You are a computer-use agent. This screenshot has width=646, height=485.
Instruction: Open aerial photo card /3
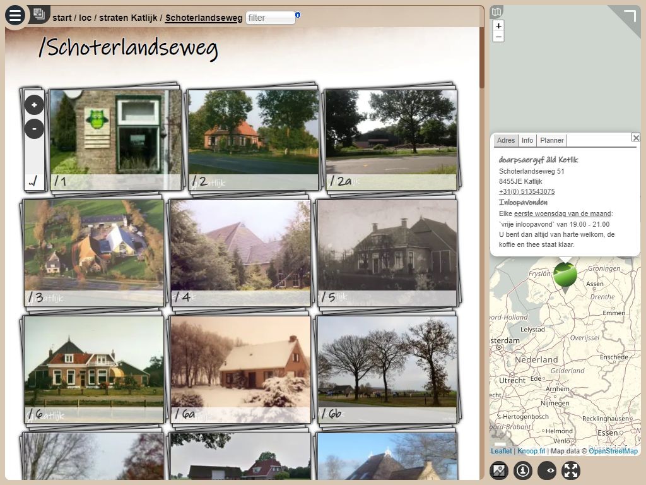tap(93, 253)
